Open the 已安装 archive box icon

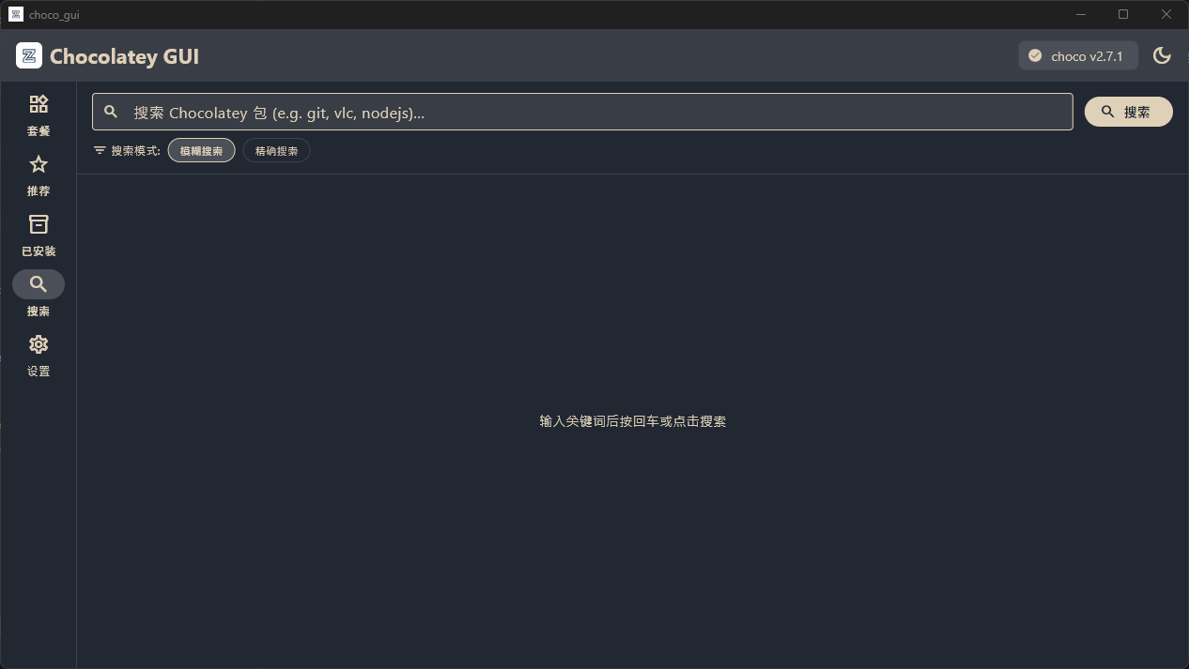pos(39,224)
